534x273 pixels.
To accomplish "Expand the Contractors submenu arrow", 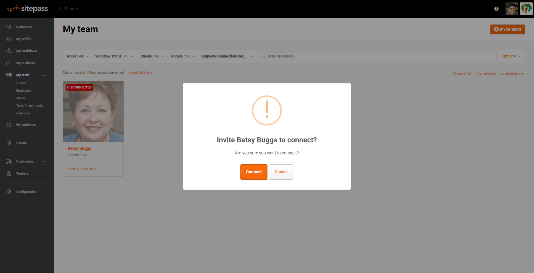I will click(44, 161).
